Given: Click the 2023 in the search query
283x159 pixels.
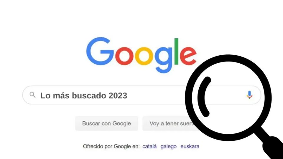Looking at the screenshot, I should pyautogui.click(x=118, y=95).
